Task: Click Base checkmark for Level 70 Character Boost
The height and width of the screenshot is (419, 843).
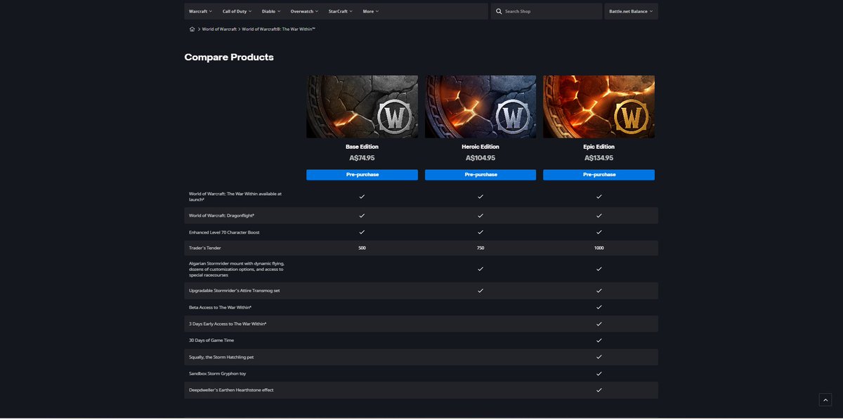Action: pos(362,232)
